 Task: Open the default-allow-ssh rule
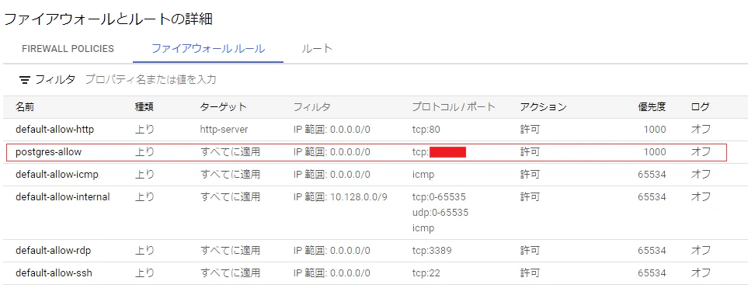(54, 273)
